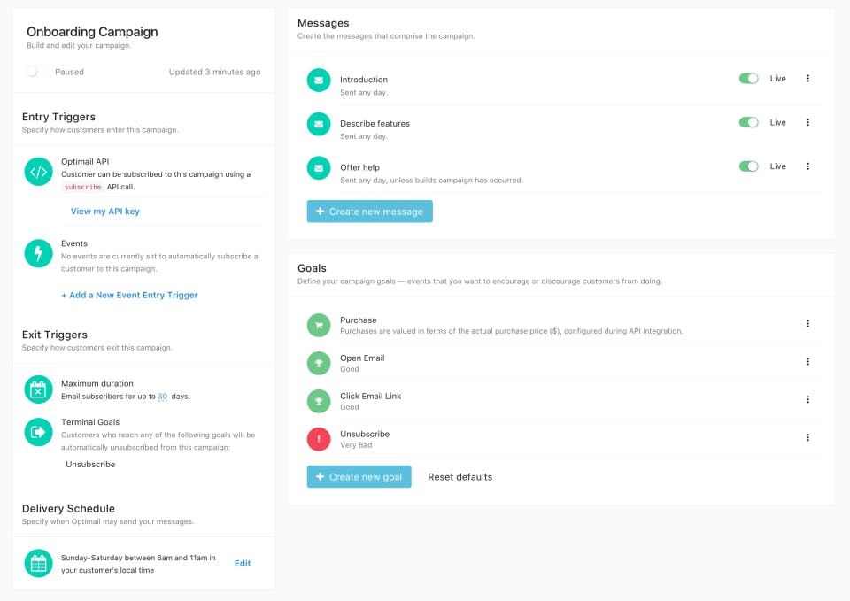850x601 pixels.
Task: Disable the Offer help Live toggle
Action: point(748,166)
